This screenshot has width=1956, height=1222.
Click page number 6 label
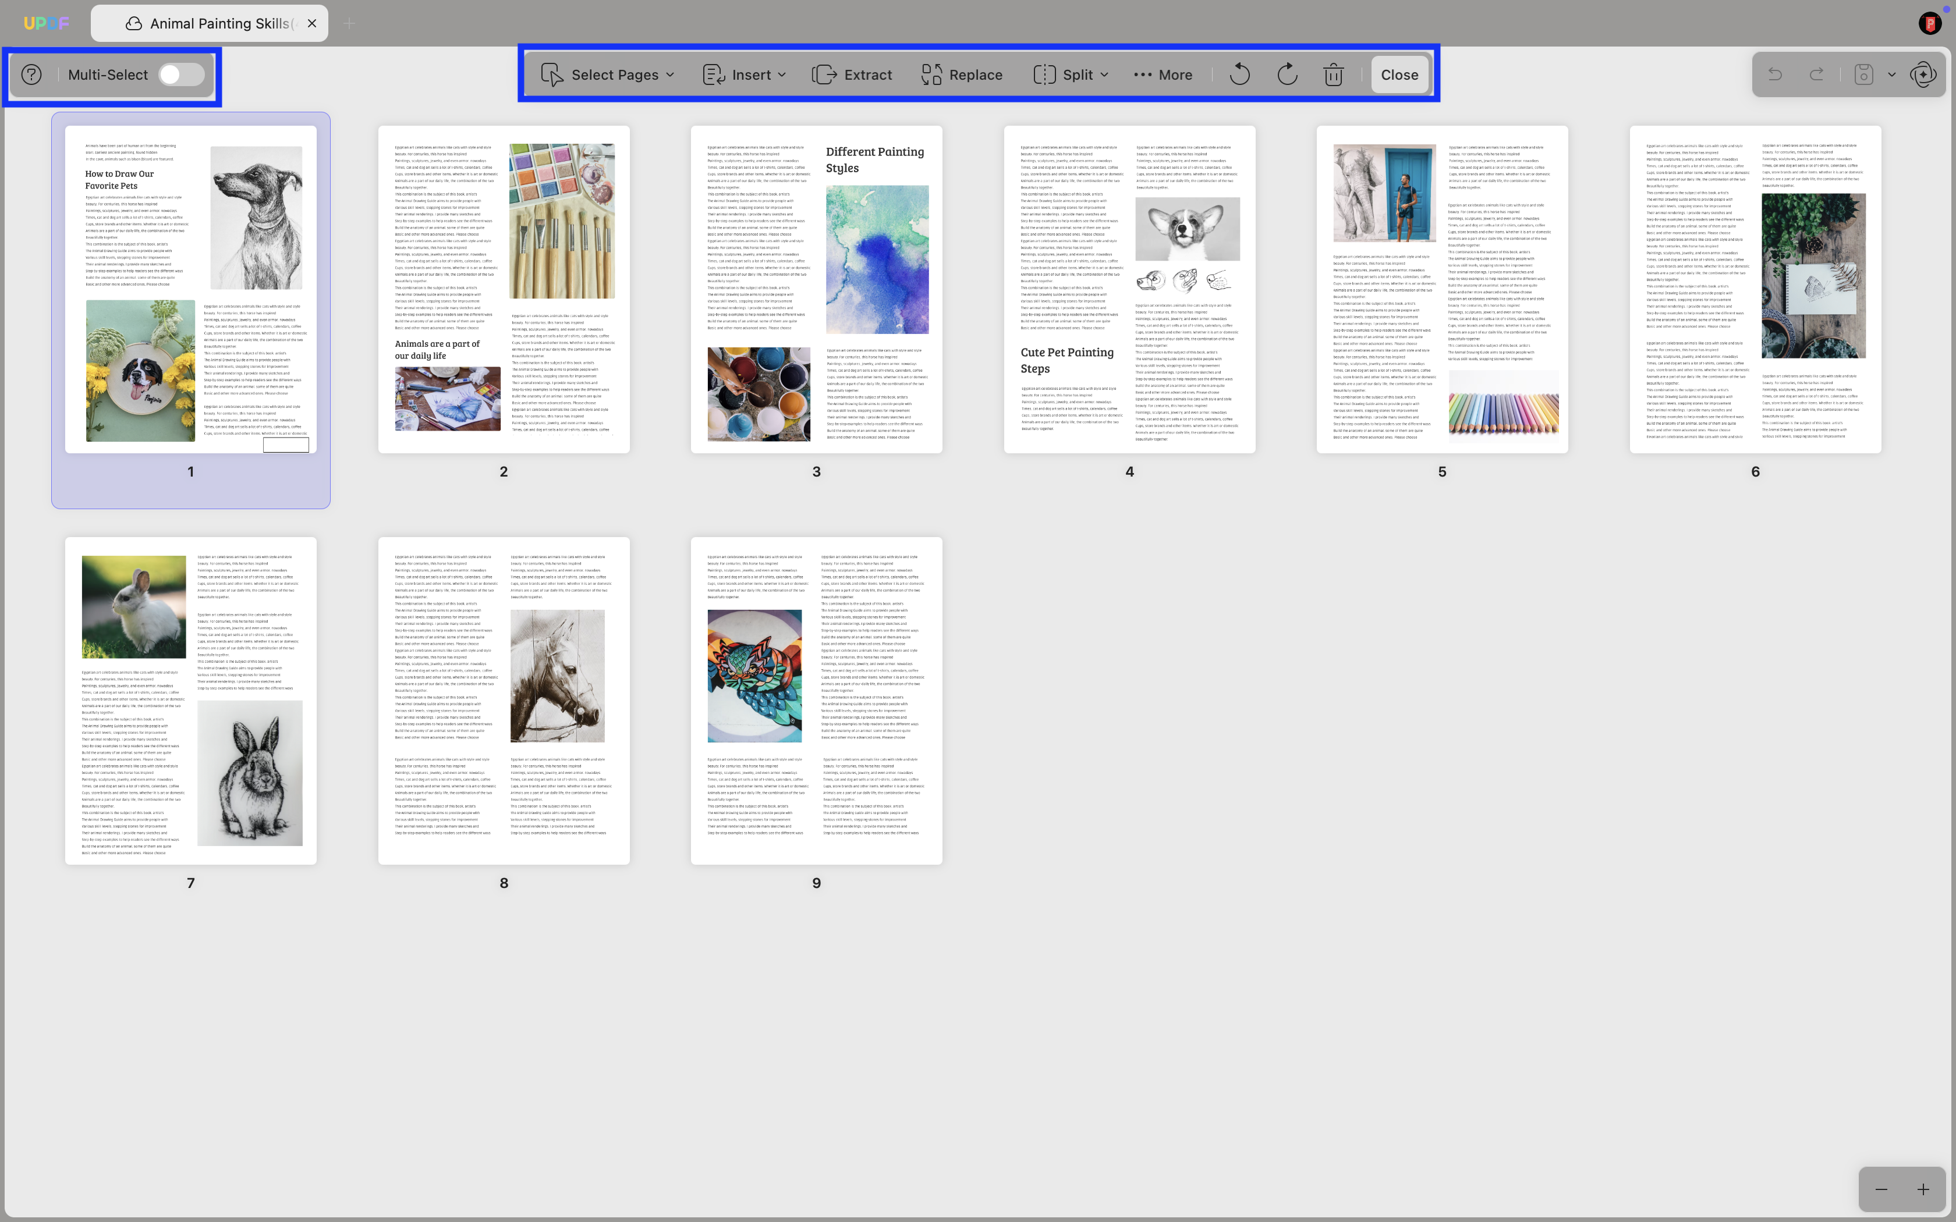click(x=1756, y=471)
